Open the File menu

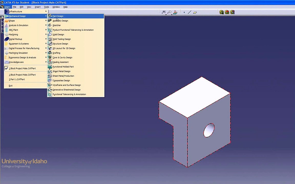click(x=15, y=7)
